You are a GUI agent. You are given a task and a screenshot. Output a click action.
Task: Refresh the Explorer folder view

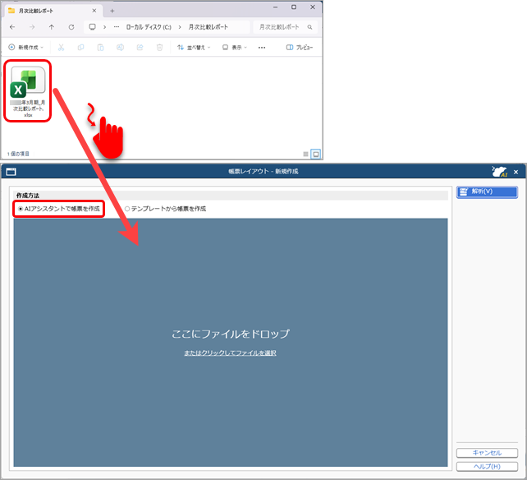point(71,27)
